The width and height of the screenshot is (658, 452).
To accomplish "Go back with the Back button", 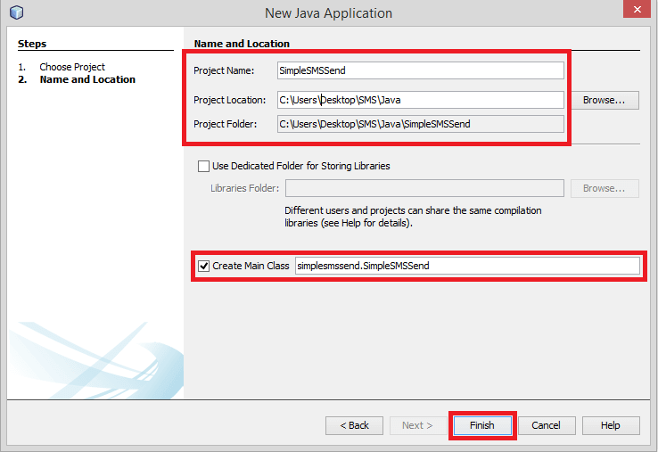I will point(354,425).
